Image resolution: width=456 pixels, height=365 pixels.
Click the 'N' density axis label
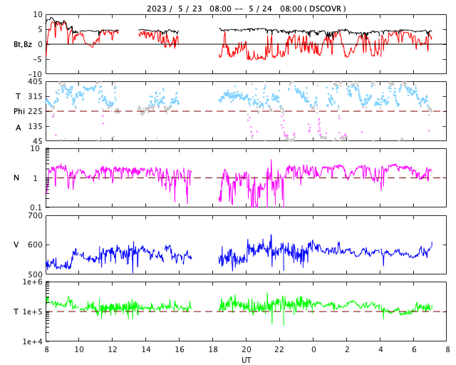coord(16,178)
